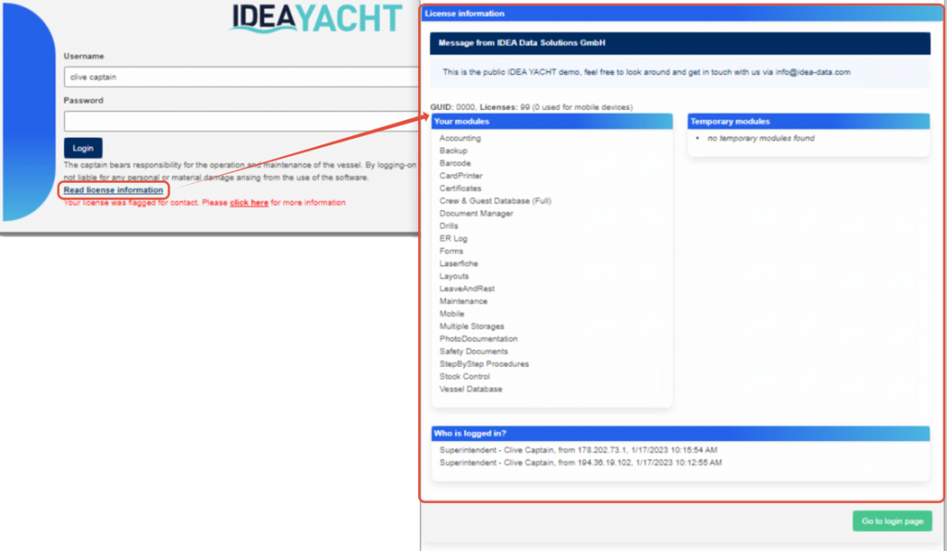Select login entry from 194.36.19.102
Image resolution: width=947 pixels, height=551 pixels.
(581, 463)
